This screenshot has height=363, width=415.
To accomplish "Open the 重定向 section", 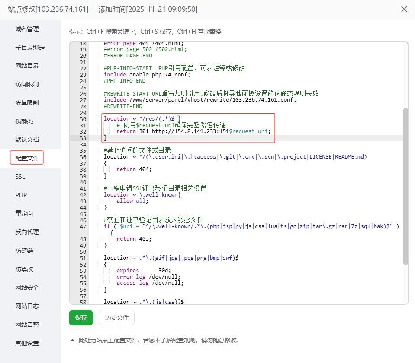I will click(x=24, y=213).
